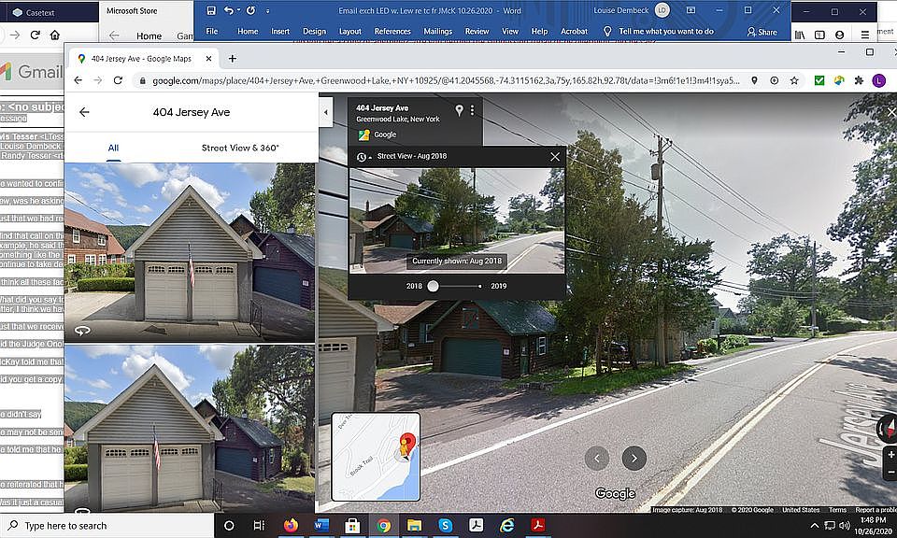Click the Google Maps URL address bar
This screenshot has width=897, height=538.
446,81
